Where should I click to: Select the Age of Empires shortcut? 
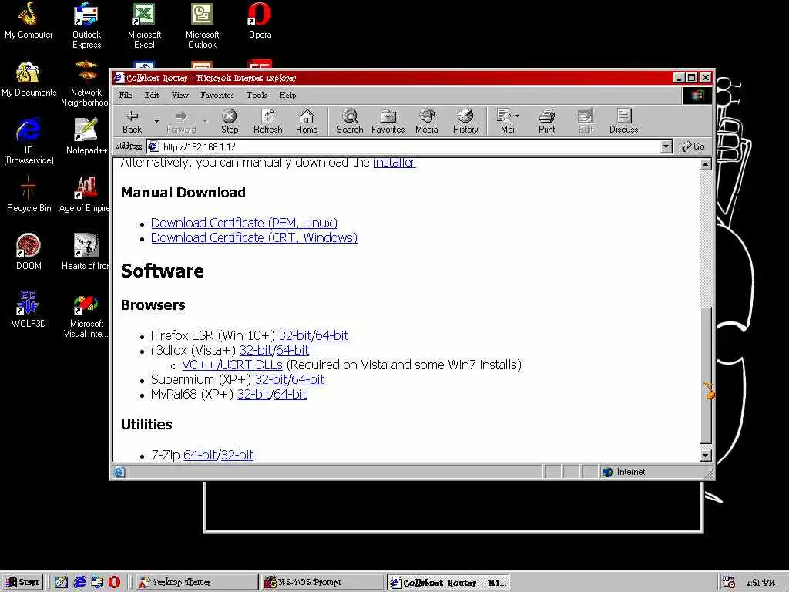pyautogui.click(x=84, y=194)
